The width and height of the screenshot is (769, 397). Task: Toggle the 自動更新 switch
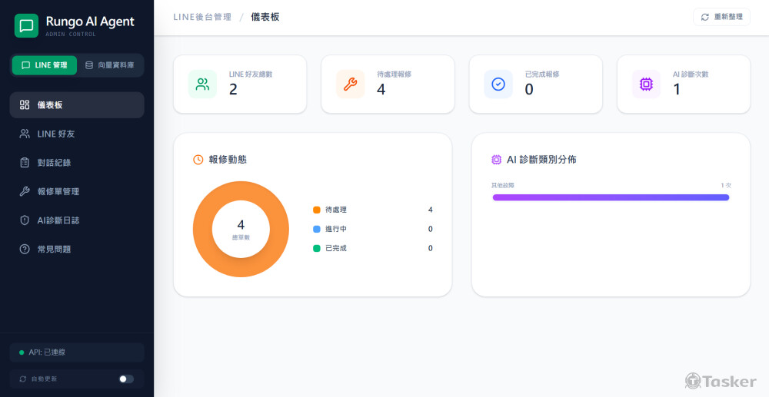126,379
